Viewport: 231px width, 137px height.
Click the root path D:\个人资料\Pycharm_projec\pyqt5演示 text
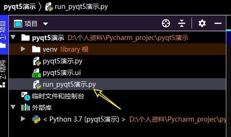point(128,38)
